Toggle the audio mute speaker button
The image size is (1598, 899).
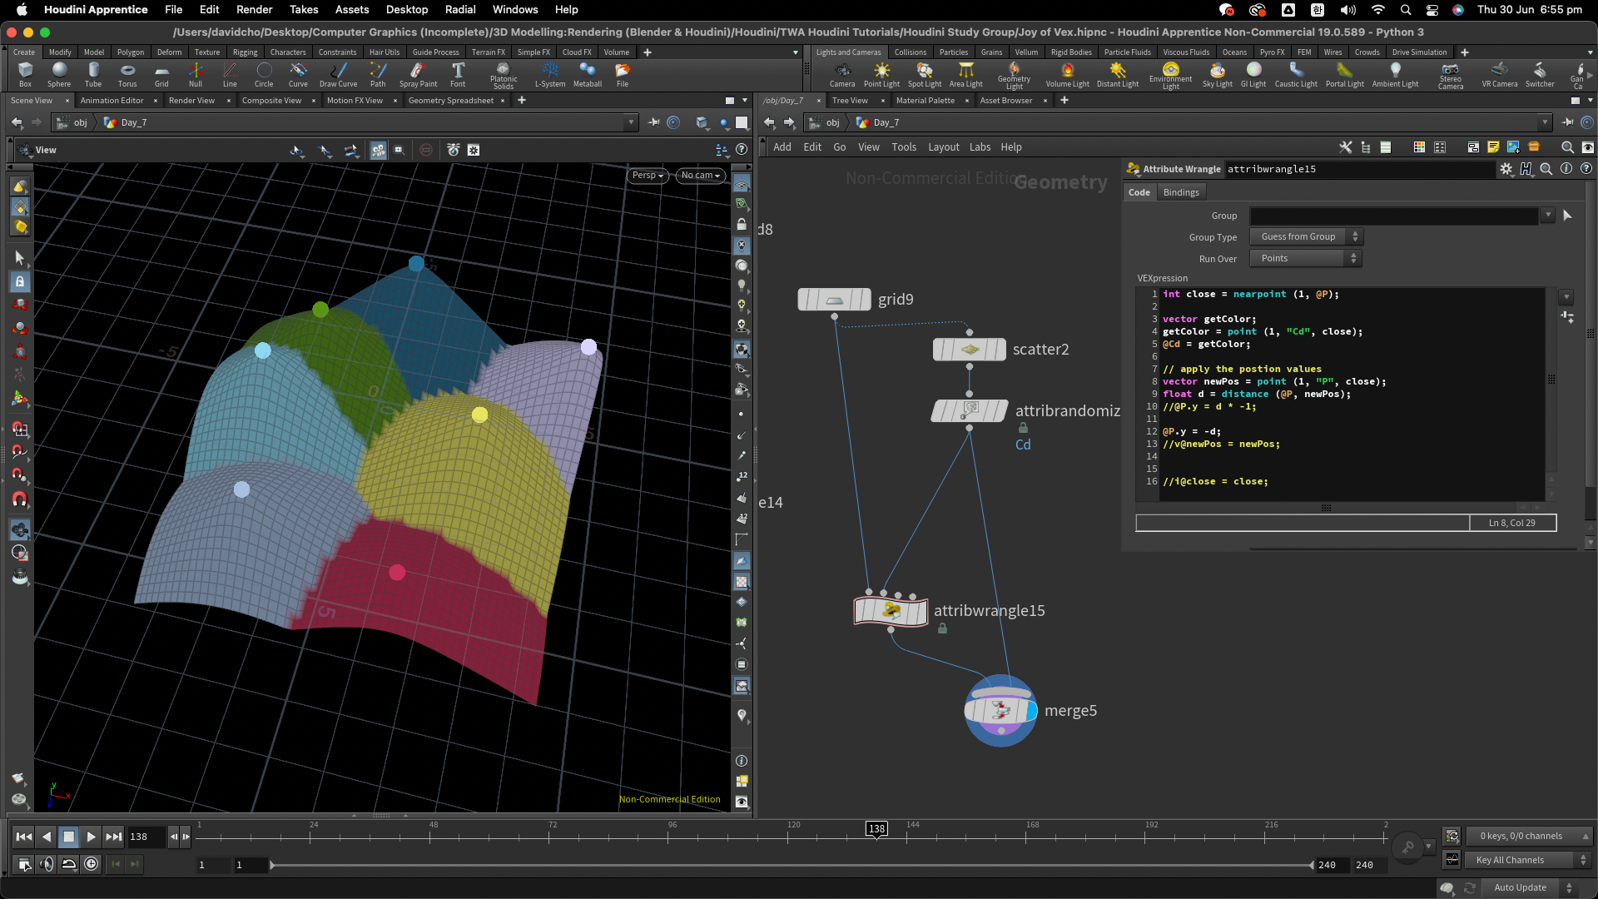click(47, 864)
